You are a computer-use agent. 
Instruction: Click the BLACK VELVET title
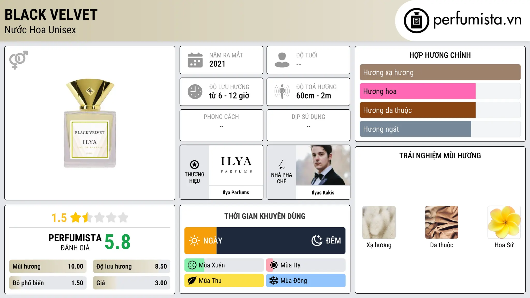(51, 14)
